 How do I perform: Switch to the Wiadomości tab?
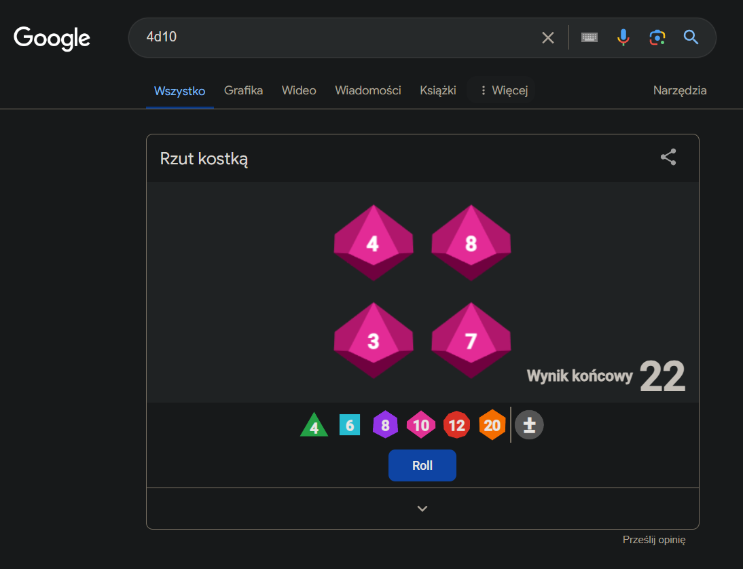click(x=367, y=90)
